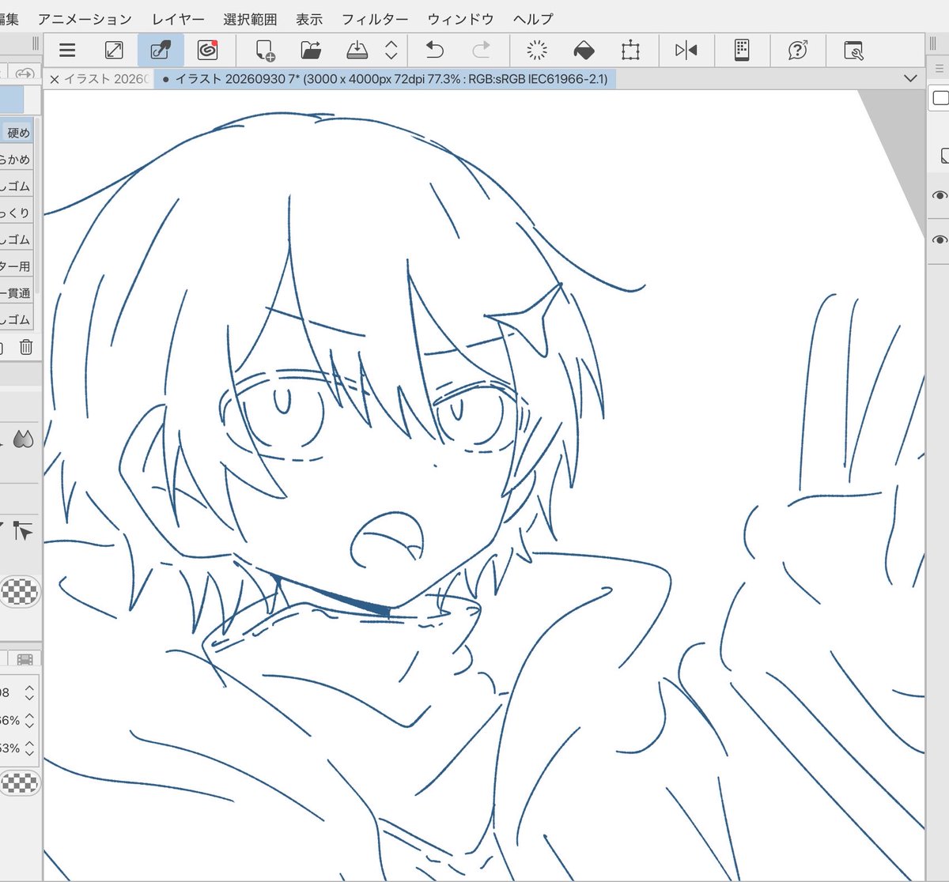Click the window magnifier asset search icon
This screenshot has height=882, width=949.
click(x=853, y=51)
